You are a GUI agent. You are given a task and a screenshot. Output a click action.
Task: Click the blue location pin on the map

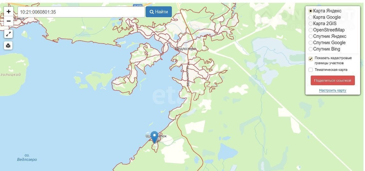154,137
